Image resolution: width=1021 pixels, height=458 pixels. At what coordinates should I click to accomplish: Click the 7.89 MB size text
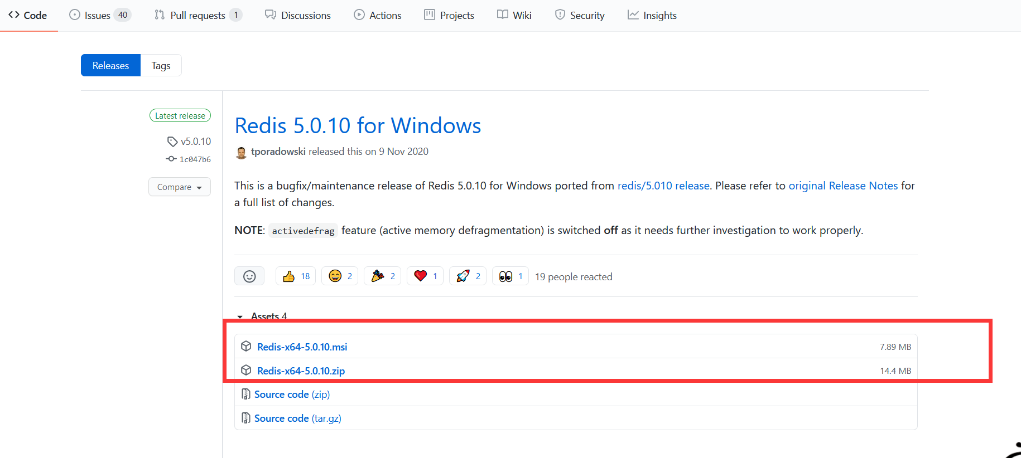click(895, 347)
